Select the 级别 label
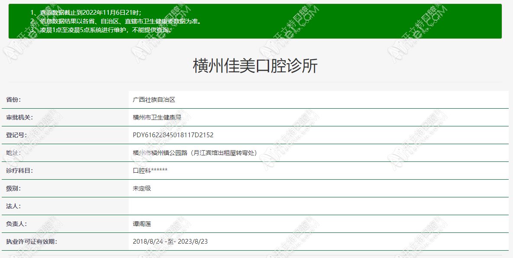Viewport: 513px width, 258px height. (13, 188)
